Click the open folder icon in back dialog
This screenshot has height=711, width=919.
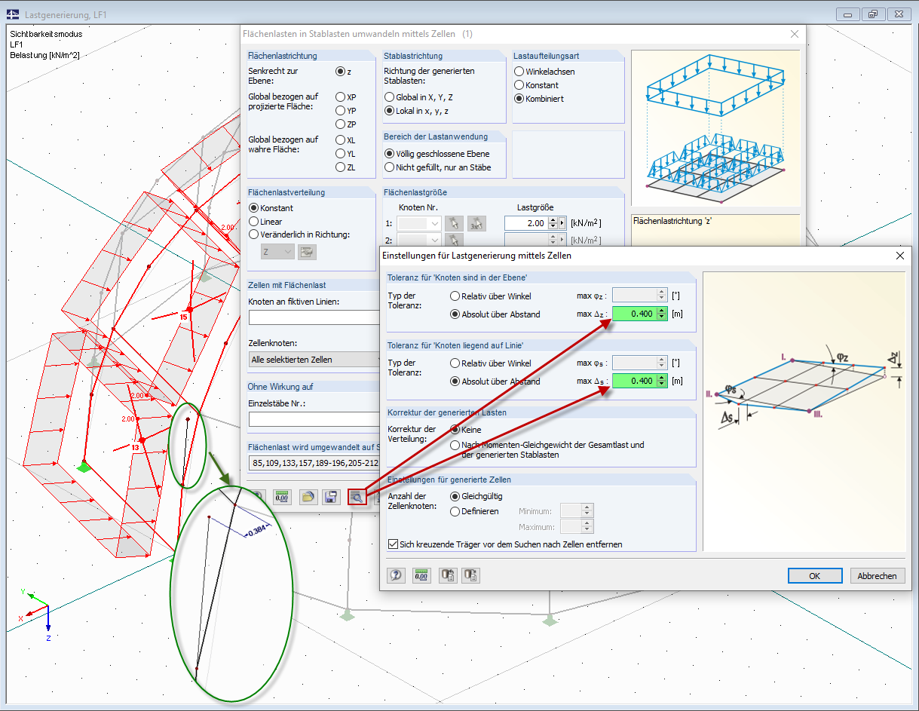click(x=308, y=497)
